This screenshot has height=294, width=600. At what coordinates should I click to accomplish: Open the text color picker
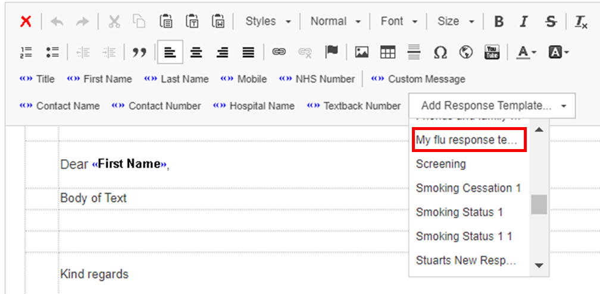[526, 52]
